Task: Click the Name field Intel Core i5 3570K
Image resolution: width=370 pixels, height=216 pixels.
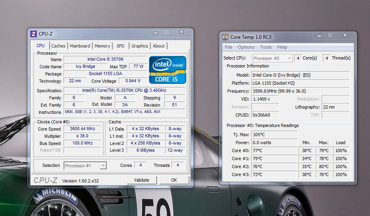Action: [x=105, y=59]
